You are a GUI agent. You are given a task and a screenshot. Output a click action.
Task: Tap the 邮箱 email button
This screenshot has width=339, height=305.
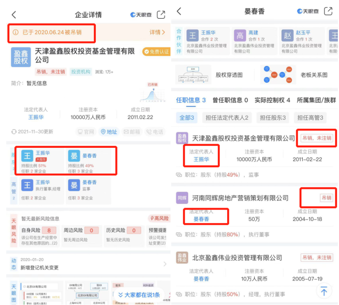[x=132, y=132]
